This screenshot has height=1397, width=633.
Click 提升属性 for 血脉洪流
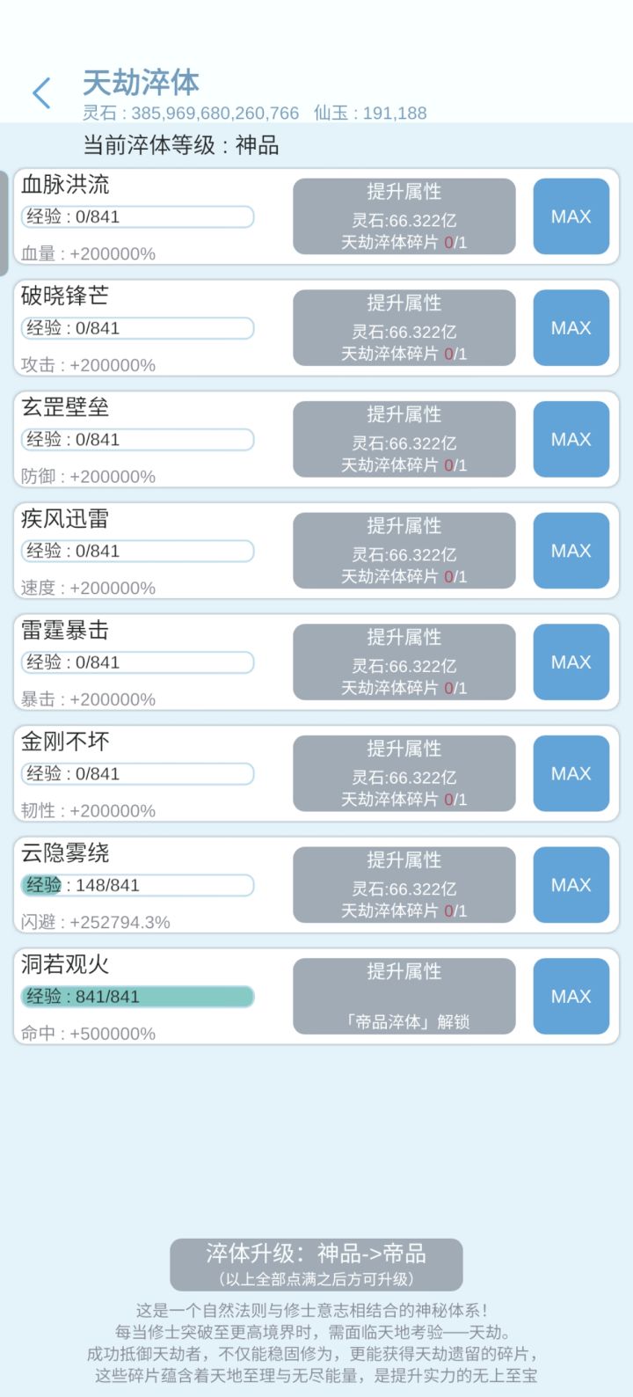404,216
